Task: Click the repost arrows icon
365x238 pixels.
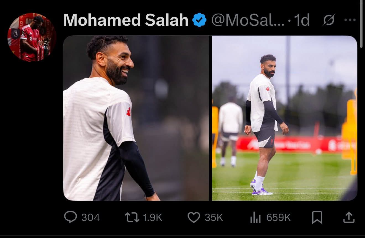Action: point(132,217)
